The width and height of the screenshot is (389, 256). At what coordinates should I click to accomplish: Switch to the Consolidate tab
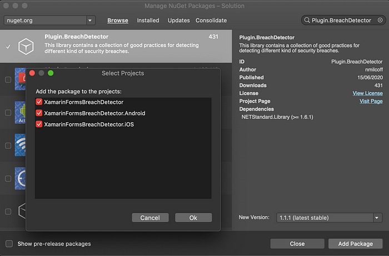click(211, 21)
